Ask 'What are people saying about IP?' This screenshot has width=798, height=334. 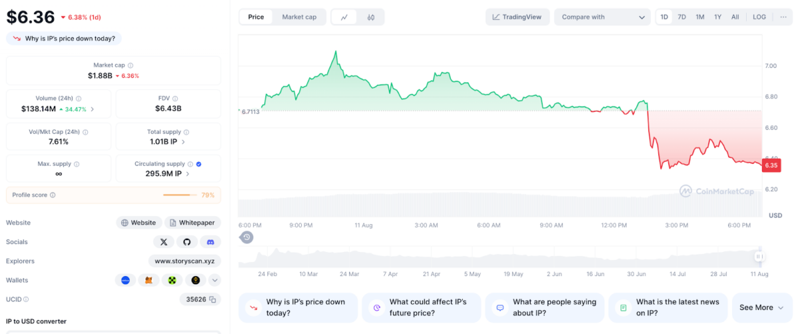pos(545,307)
